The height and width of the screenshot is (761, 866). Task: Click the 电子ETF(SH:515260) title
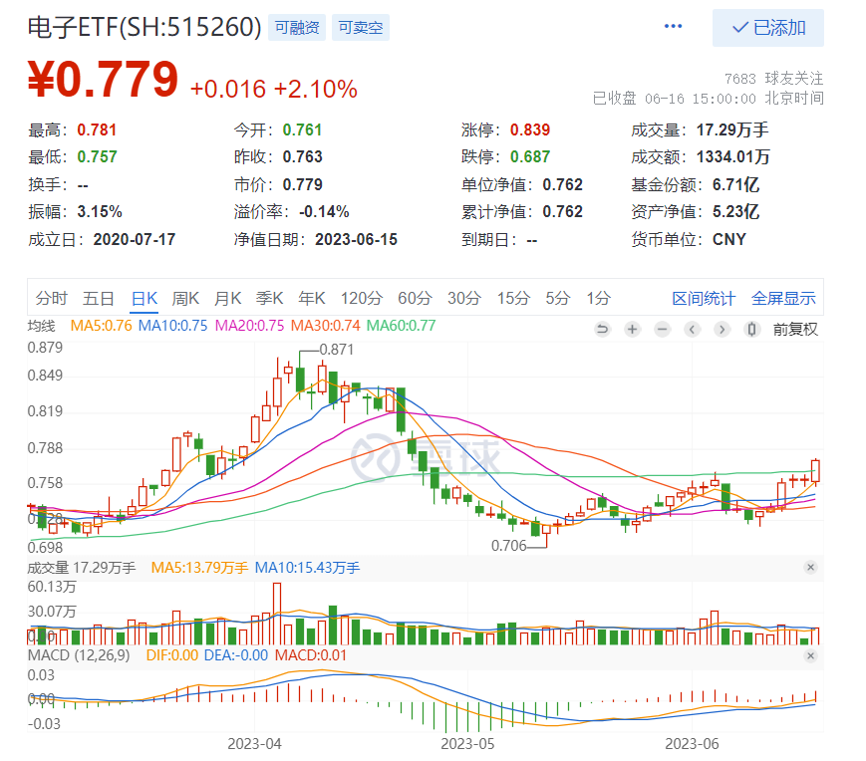[x=144, y=27]
